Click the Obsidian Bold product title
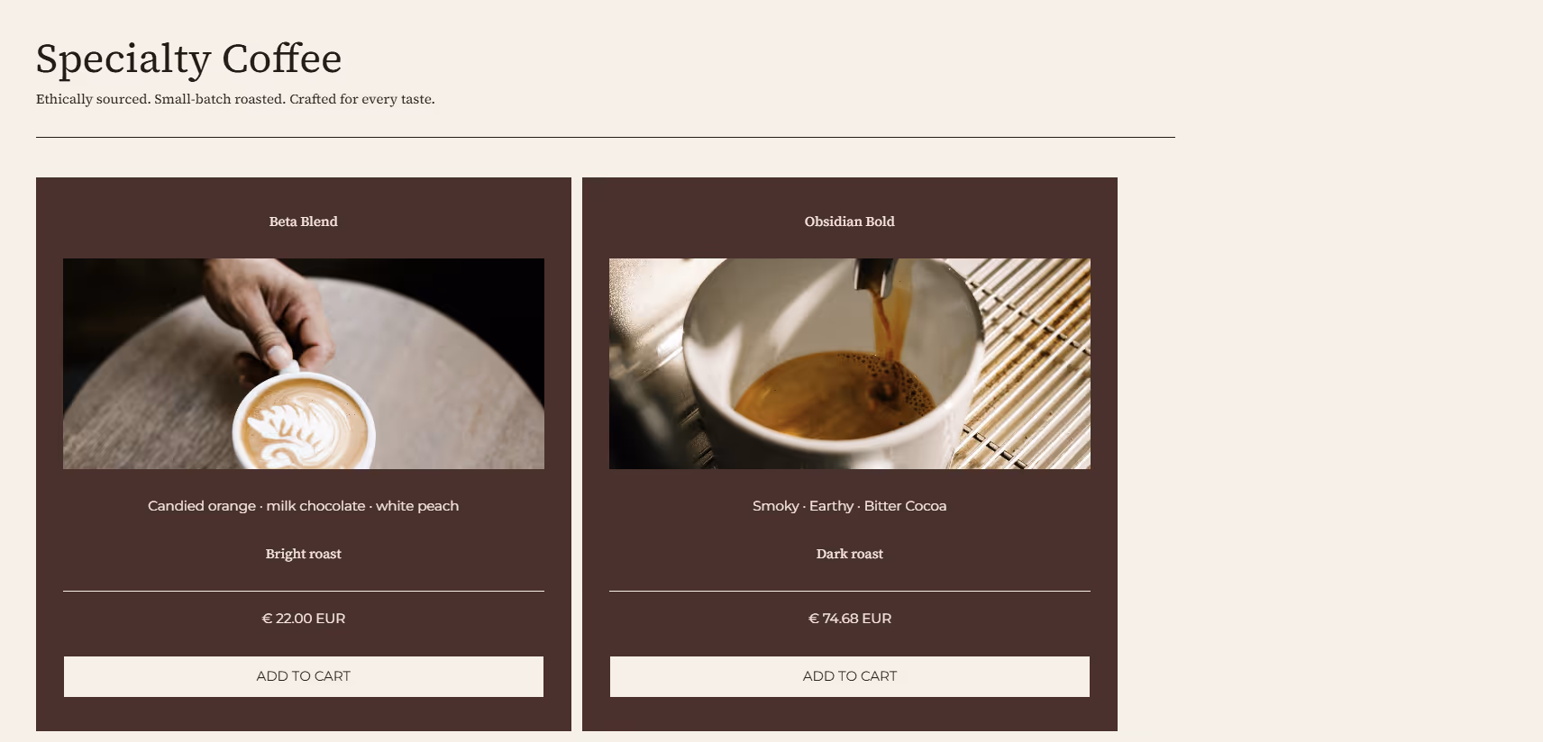The image size is (1543, 742). [x=849, y=222]
